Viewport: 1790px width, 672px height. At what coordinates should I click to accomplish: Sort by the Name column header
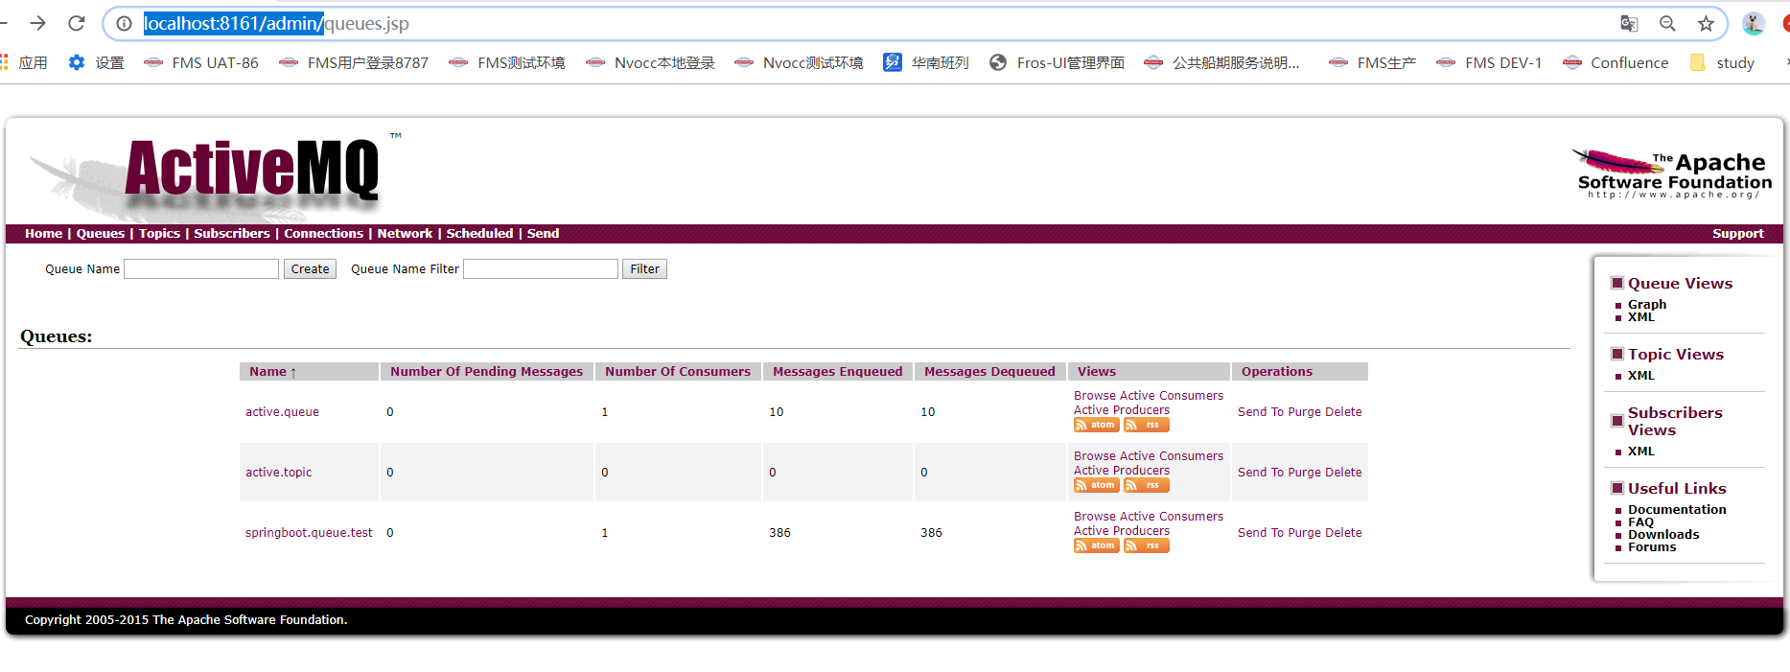click(273, 372)
